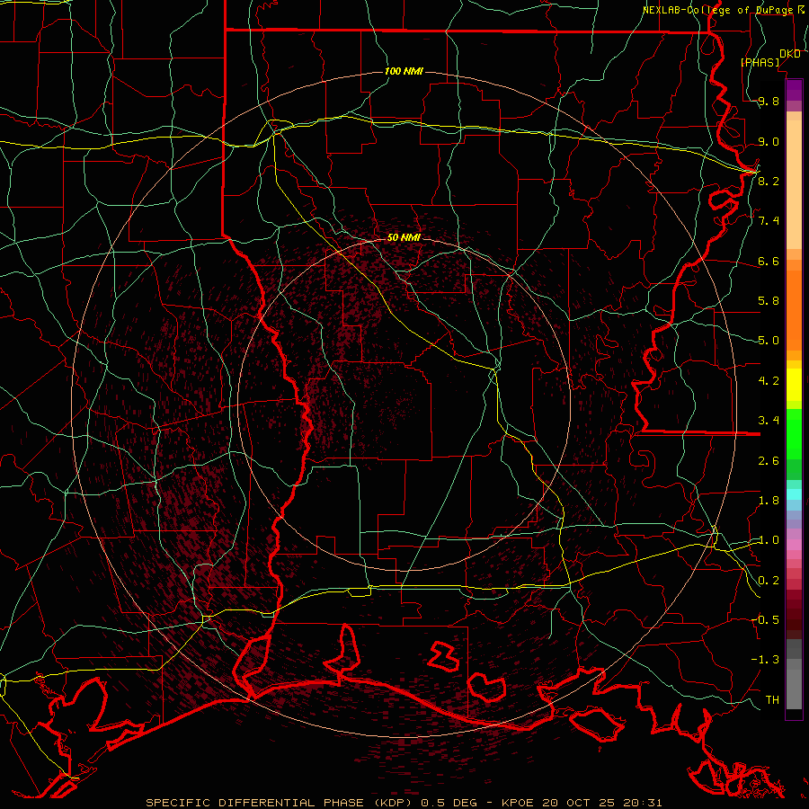The image size is (809, 809).
Task: Click the 1.8 value on the color scale
Action: click(769, 501)
